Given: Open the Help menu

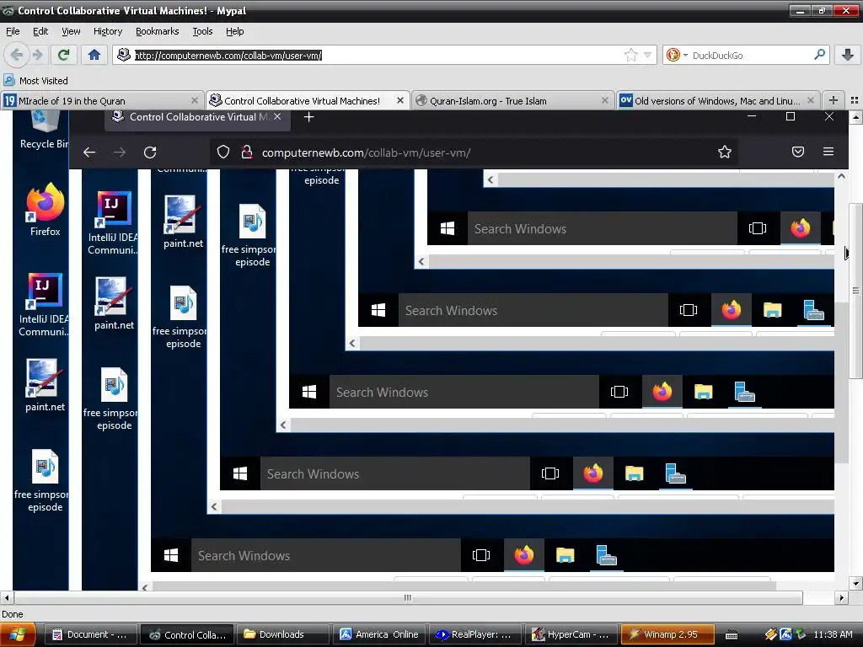Looking at the screenshot, I should [234, 31].
